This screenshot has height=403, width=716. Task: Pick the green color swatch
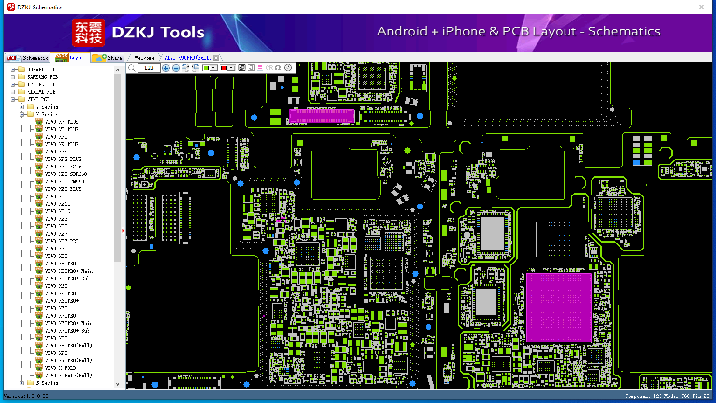[207, 68]
